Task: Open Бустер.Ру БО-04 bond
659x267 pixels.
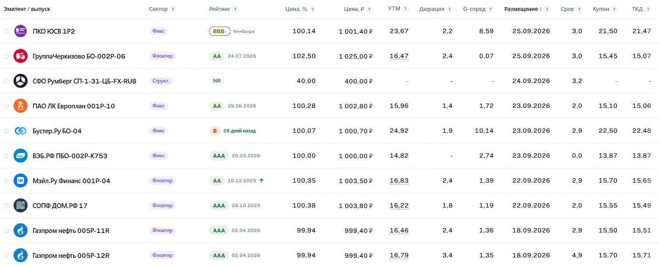Action: click(x=57, y=131)
